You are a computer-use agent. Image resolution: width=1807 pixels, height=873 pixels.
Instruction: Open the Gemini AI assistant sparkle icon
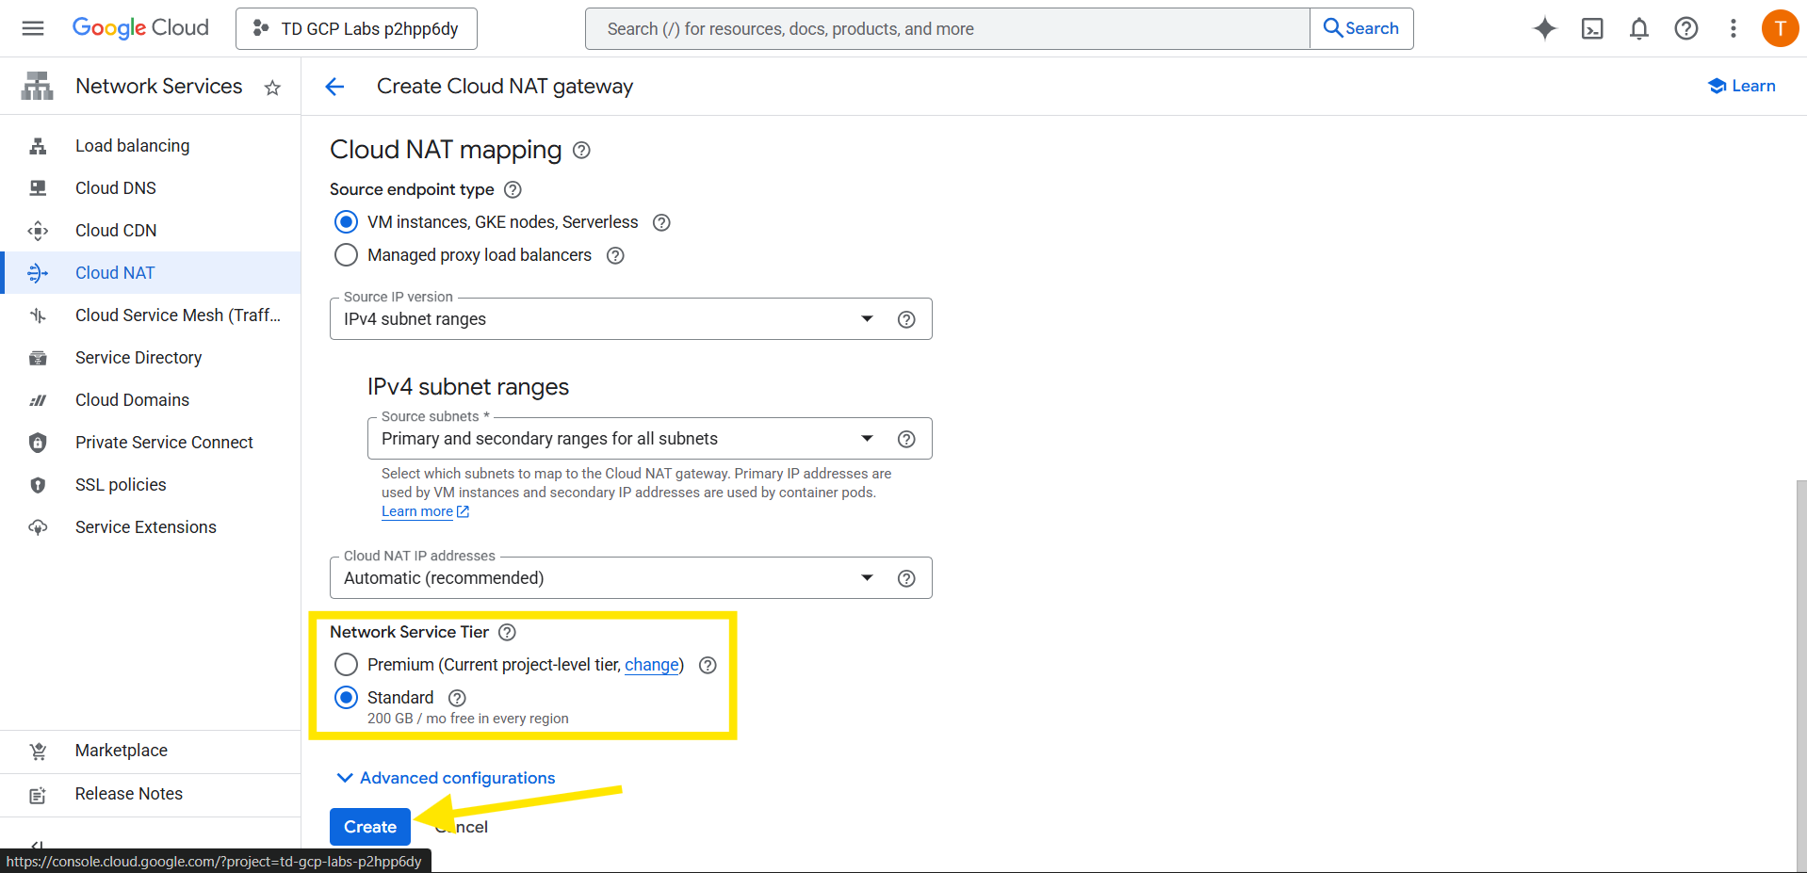point(1544,28)
